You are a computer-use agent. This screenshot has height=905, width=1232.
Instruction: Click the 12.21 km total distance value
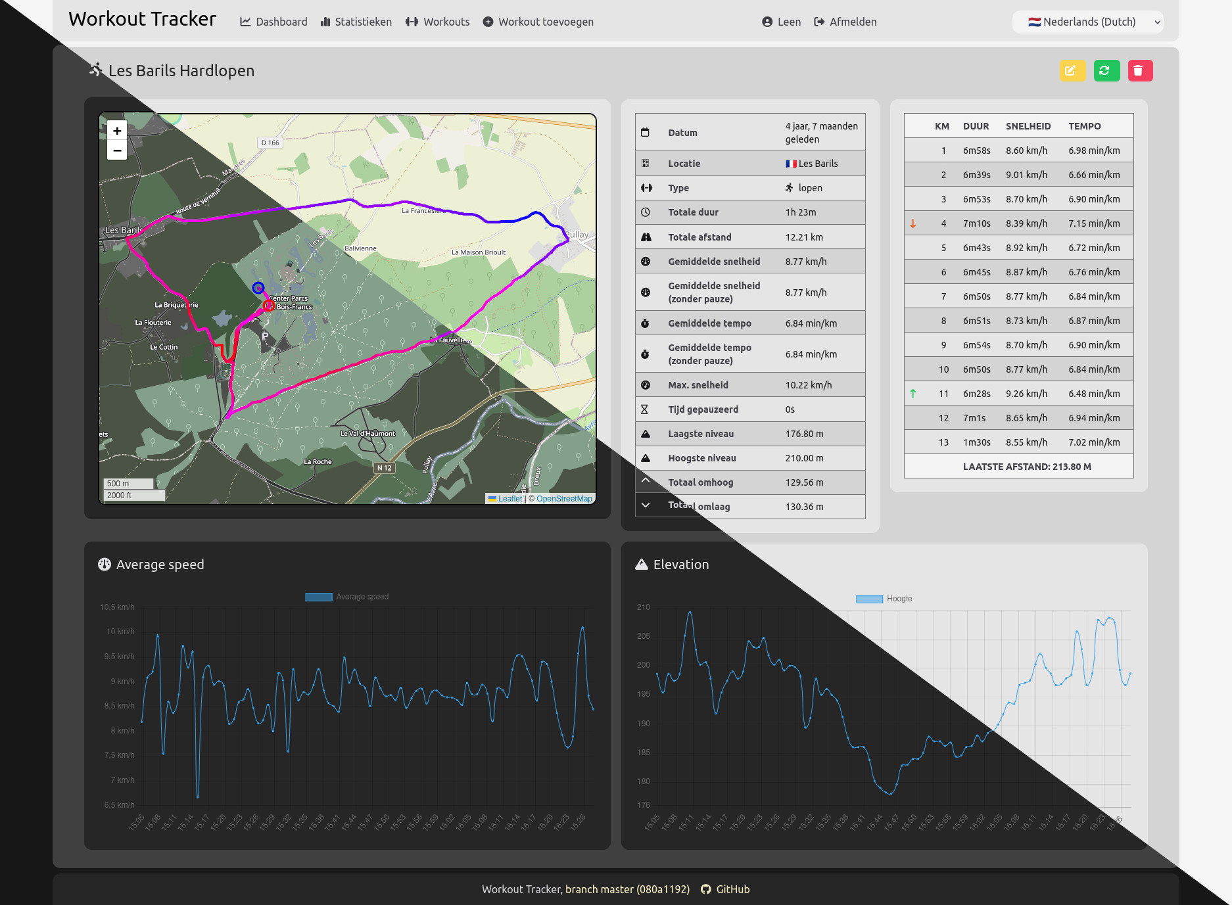[x=804, y=237]
